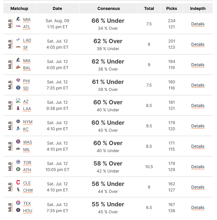217x220 pixels.
Task: Click the Phillies logo next to PHI
Action: pyautogui.click(x=18, y=80)
